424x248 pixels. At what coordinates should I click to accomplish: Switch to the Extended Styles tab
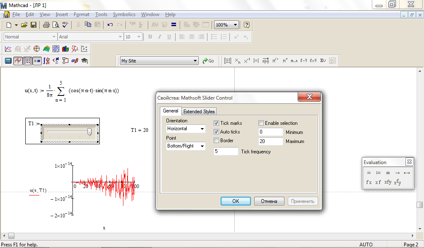click(199, 112)
